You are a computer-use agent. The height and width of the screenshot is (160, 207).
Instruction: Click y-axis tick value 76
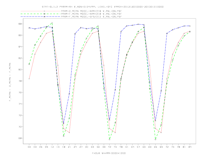click(20, 92)
